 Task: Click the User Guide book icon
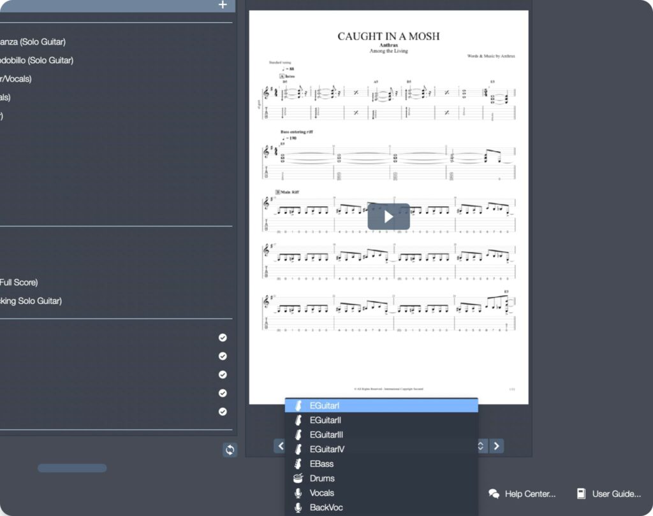click(x=581, y=494)
